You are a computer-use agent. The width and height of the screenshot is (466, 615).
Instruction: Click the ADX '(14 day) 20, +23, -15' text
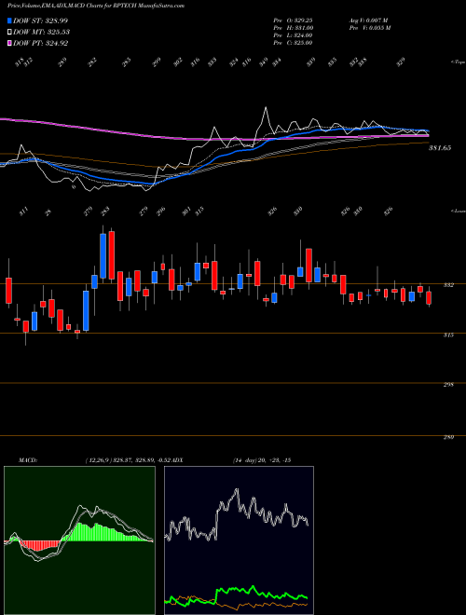(x=262, y=460)
